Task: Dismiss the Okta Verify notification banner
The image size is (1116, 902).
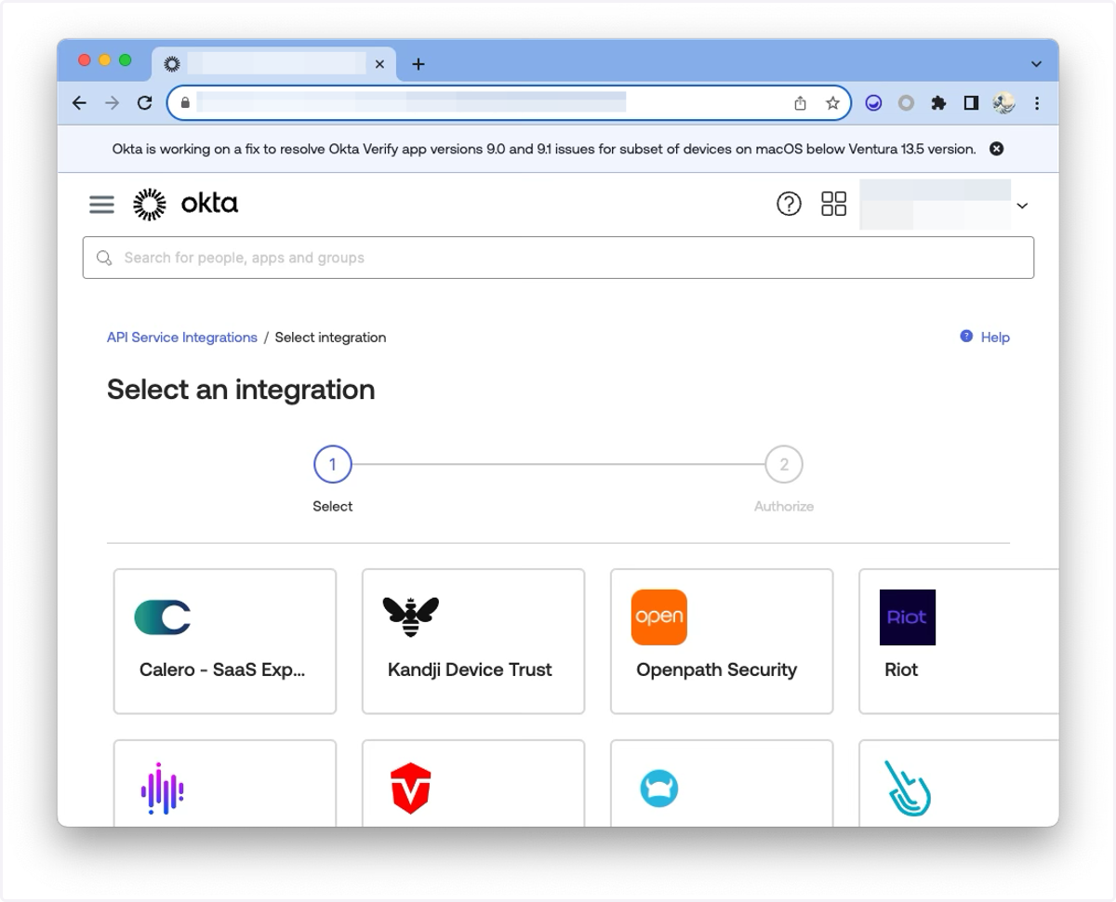Action: 996,149
